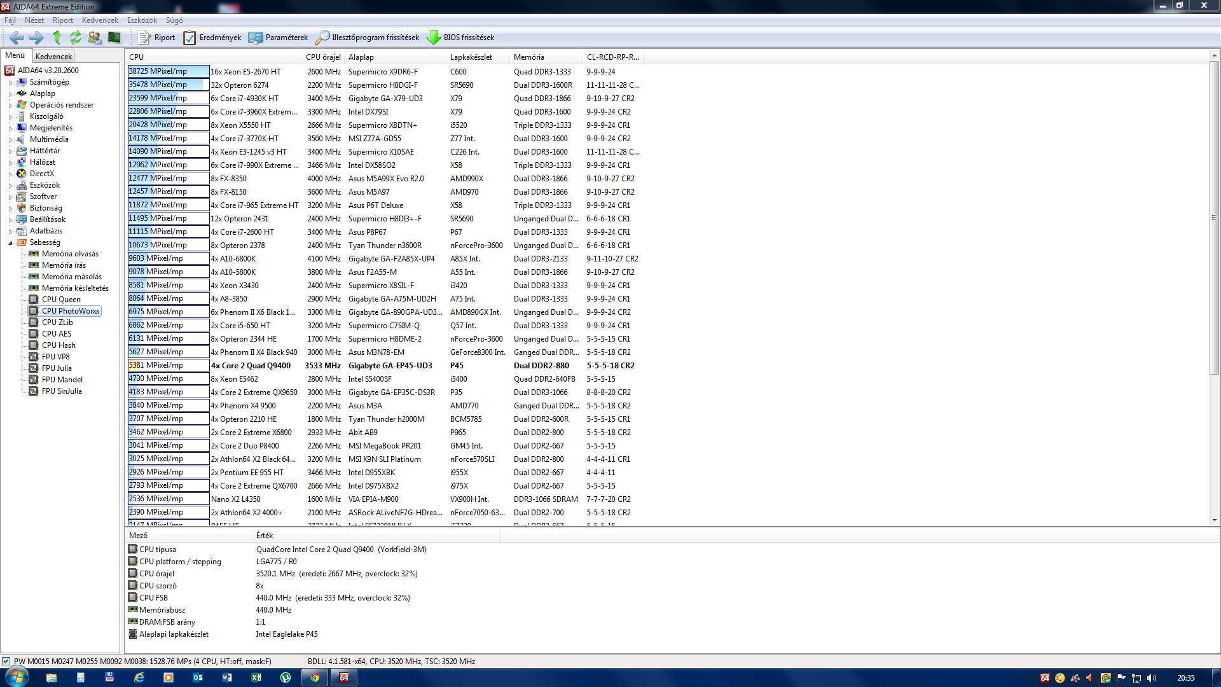The image size is (1221, 687).
Task: Open the Riport toolbar button
Action: click(156, 38)
